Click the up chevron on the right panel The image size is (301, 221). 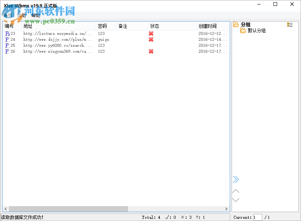tap(236, 191)
